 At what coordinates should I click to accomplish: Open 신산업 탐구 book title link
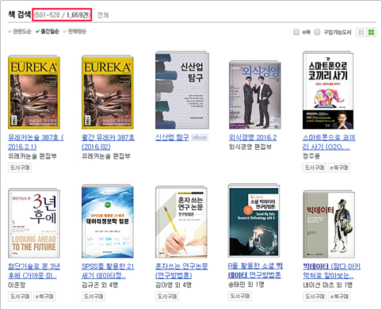click(x=172, y=137)
